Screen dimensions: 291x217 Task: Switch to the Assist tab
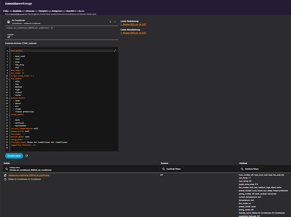[x=82, y=11]
